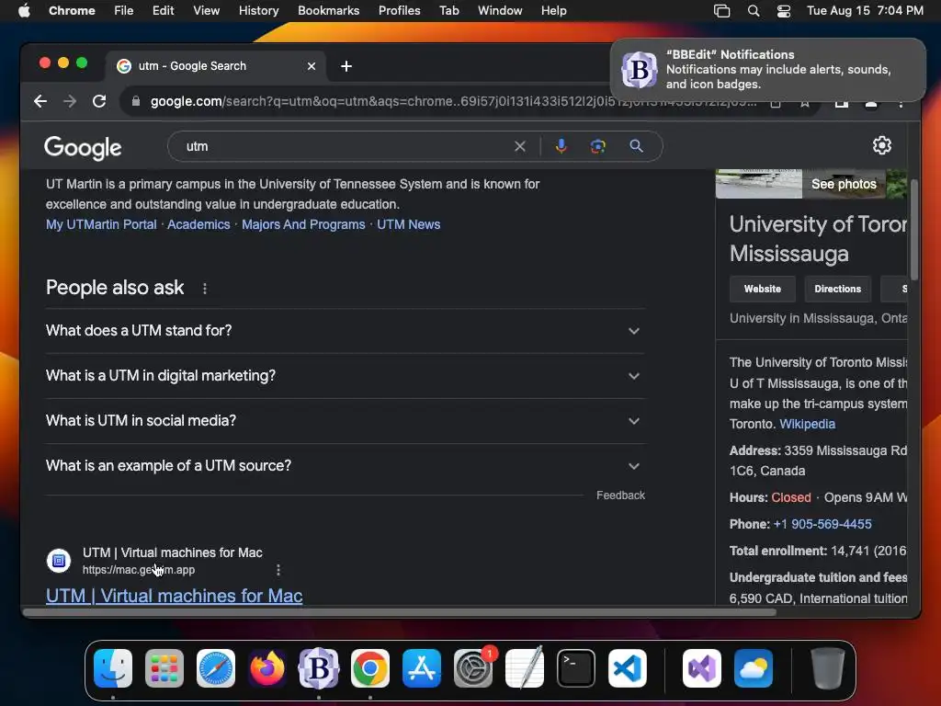Close the utm - Google Search tab
Screen dimensions: 941x706
[312, 66]
